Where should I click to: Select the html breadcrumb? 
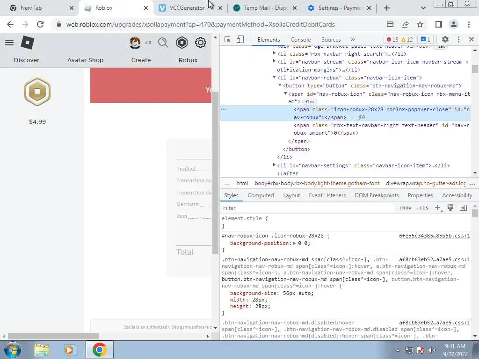click(x=242, y=183)
